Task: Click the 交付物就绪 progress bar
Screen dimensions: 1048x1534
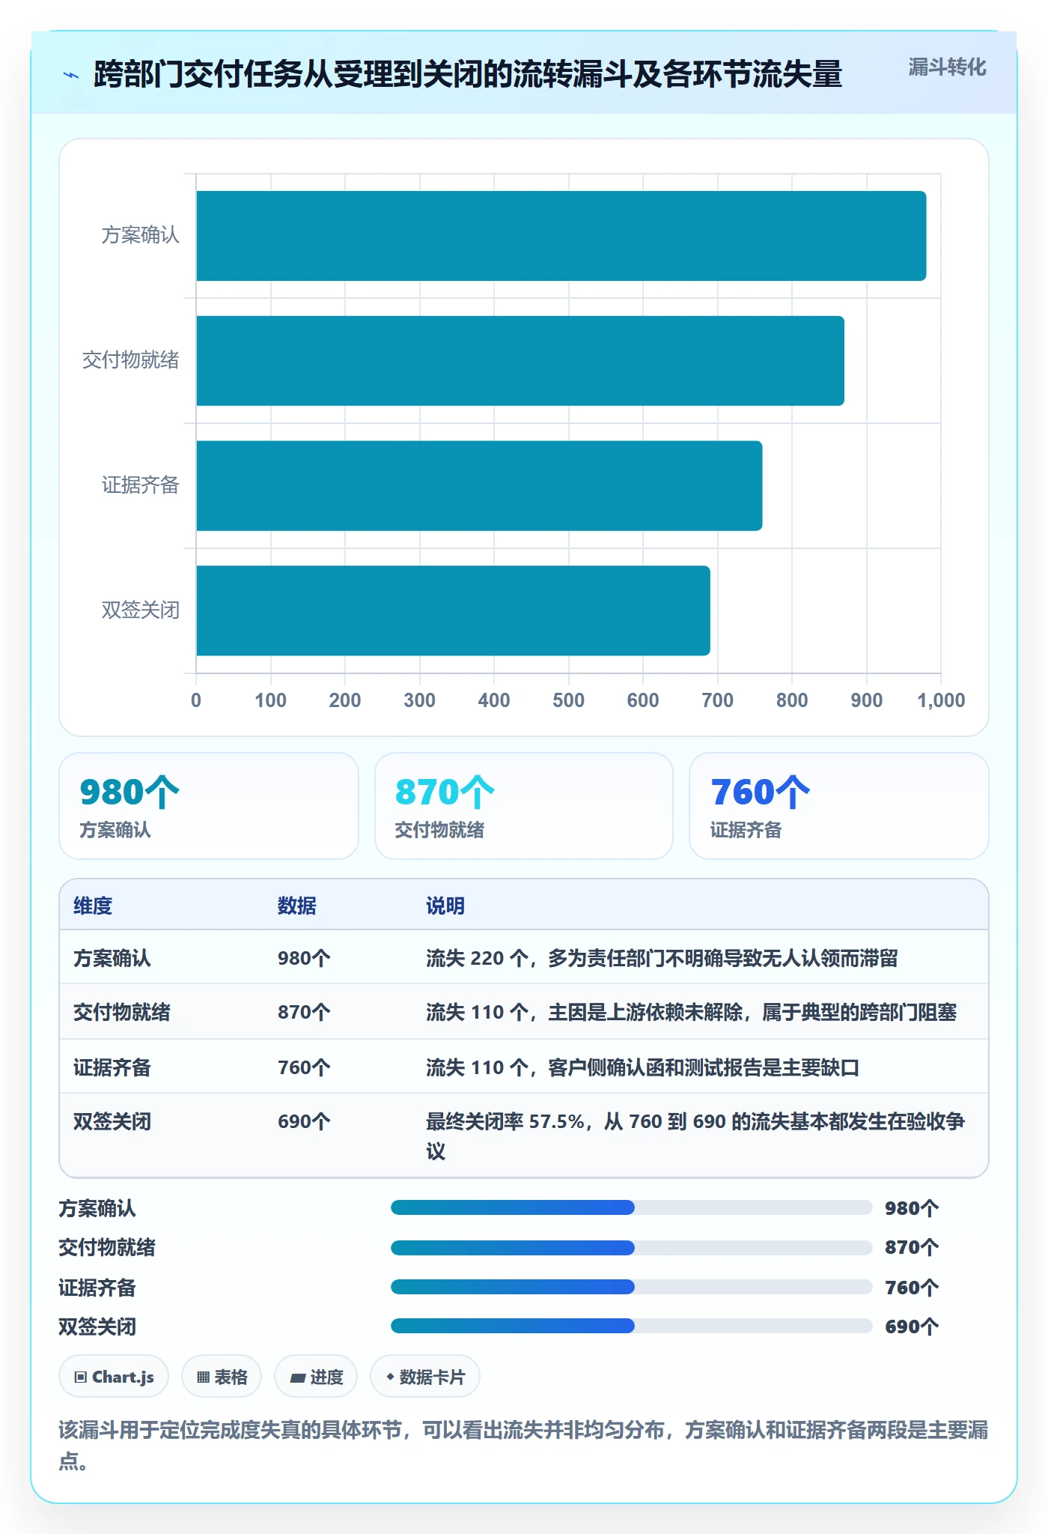Action: point(632,1248)
